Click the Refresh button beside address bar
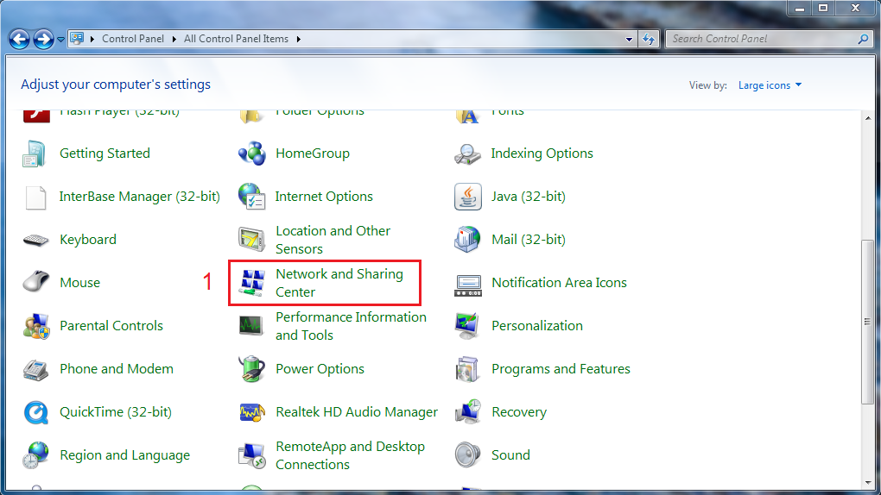The width and height of the screenshot is (881, 495). pos(650,39)
